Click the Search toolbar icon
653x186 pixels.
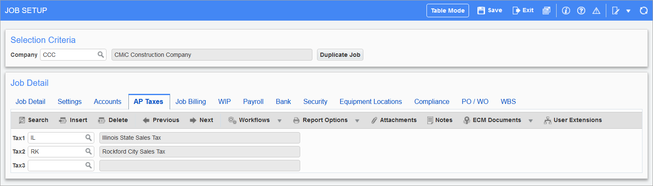tap(22, 120)
